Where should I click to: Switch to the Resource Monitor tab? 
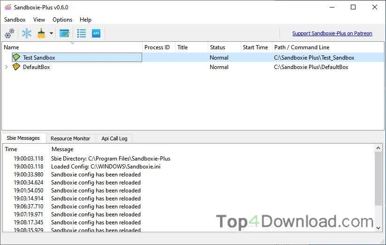click(x=70, y=138)
